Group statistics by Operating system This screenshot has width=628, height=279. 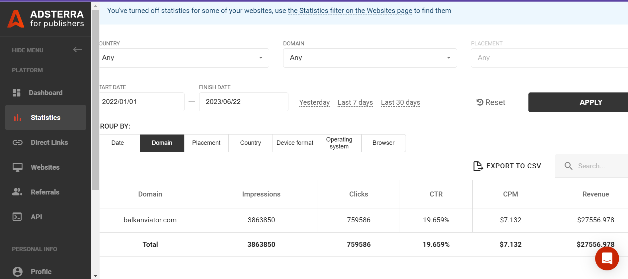pyautogui.click(x=339, y=143)
